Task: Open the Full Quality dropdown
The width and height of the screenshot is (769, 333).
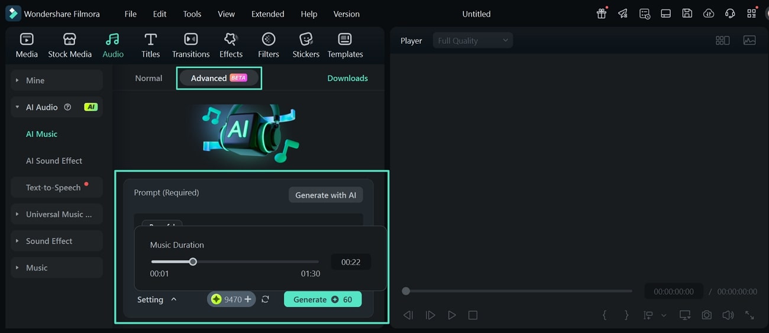Action: point(473,41)
